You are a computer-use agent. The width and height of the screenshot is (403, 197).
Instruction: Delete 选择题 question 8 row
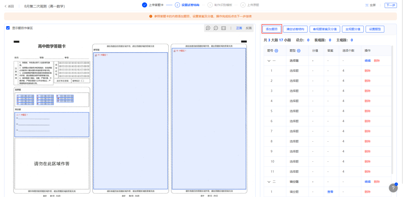pos(368,141)
